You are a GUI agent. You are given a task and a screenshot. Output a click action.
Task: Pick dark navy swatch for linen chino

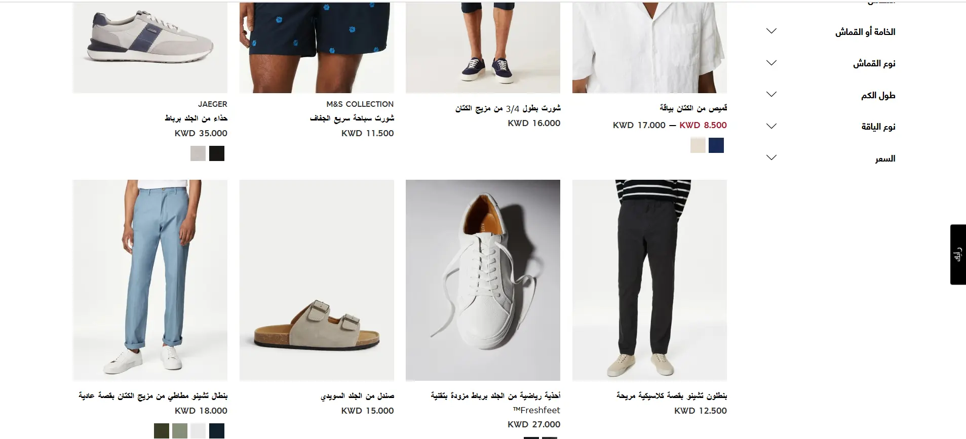tap(217, 431)
